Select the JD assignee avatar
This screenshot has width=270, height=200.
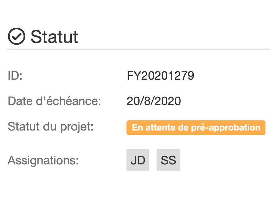coord(138,160)
